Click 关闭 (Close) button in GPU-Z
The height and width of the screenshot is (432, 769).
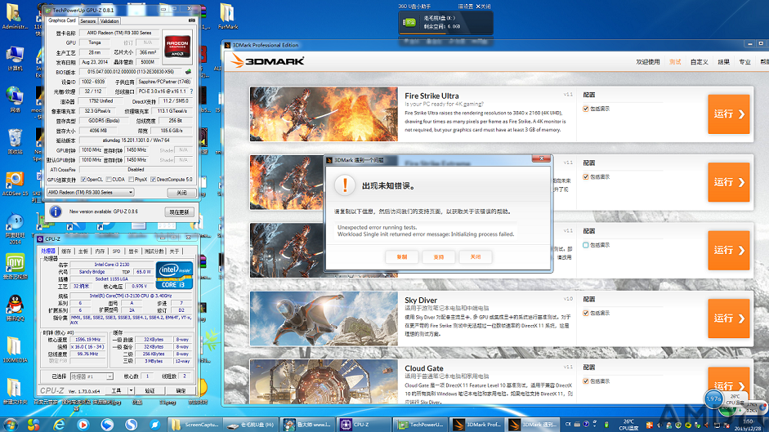tap(181, 193)
